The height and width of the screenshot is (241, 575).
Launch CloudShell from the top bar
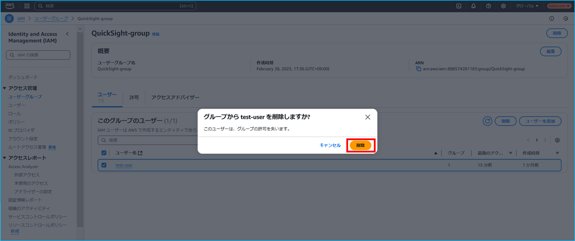[x=459, y=6]
